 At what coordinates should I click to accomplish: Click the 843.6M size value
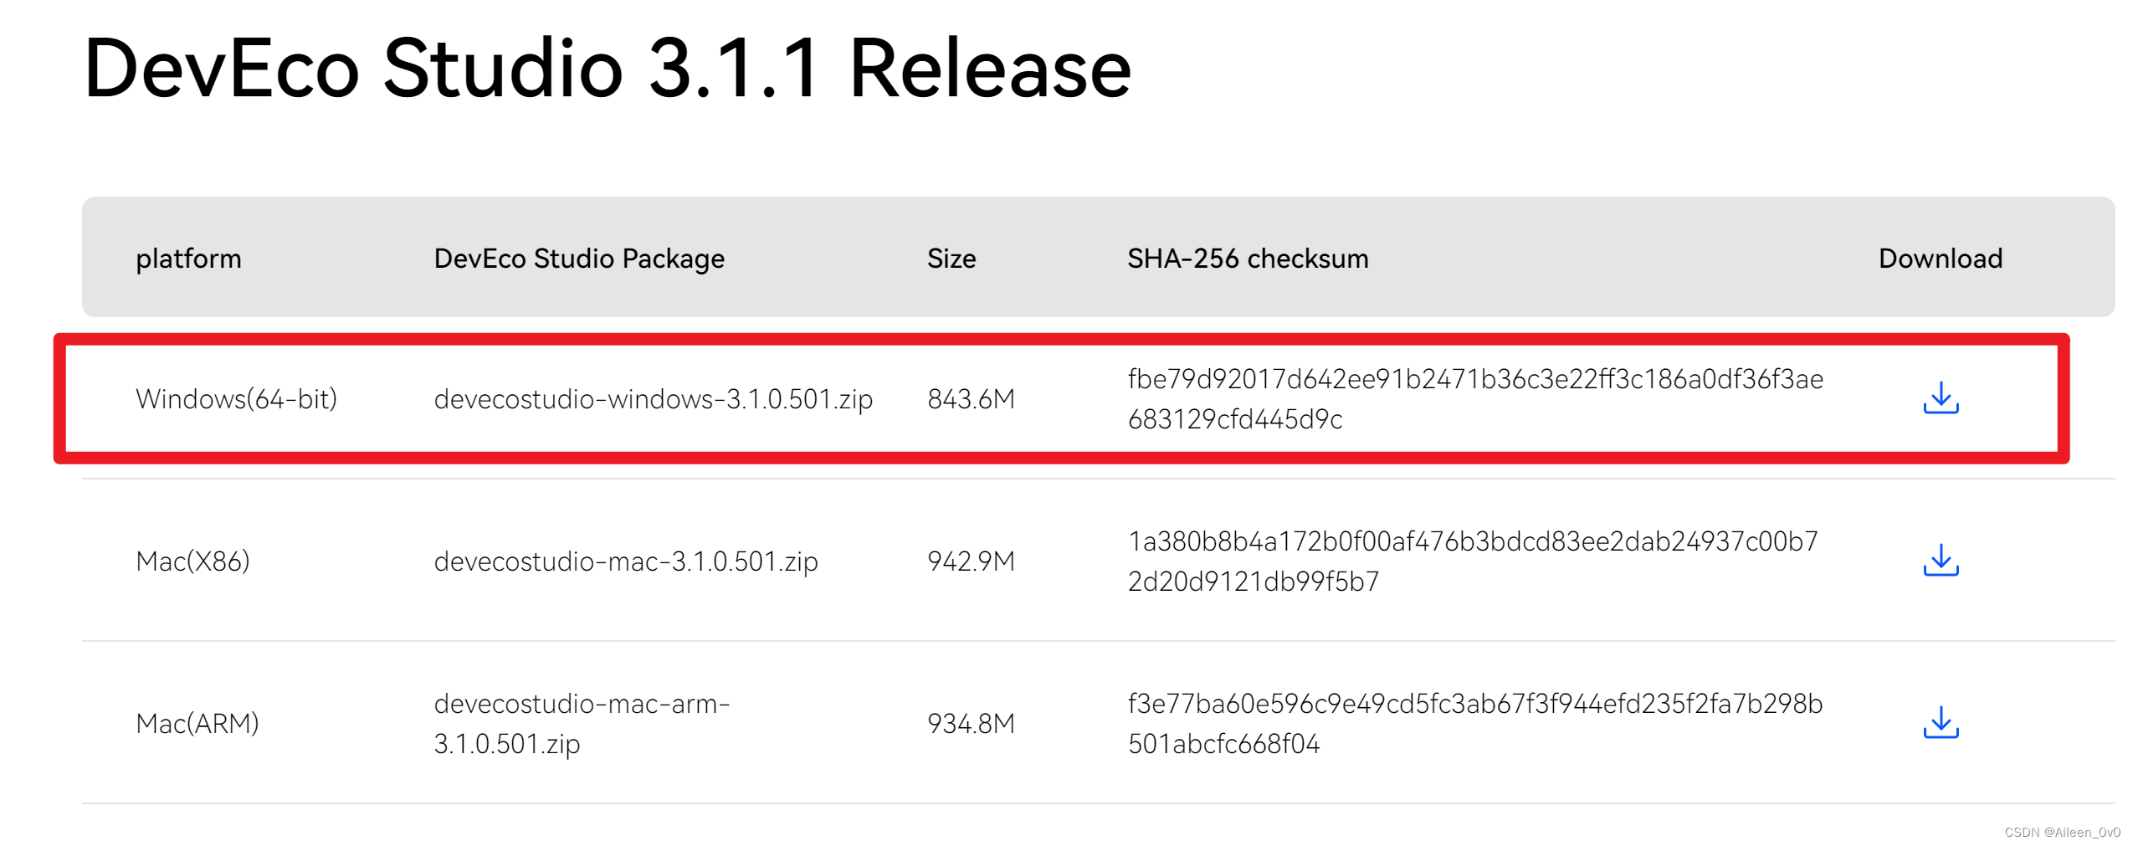click(971, 399)
